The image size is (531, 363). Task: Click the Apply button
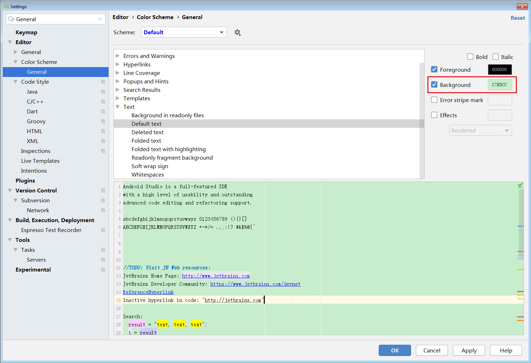tap(469, 350)
